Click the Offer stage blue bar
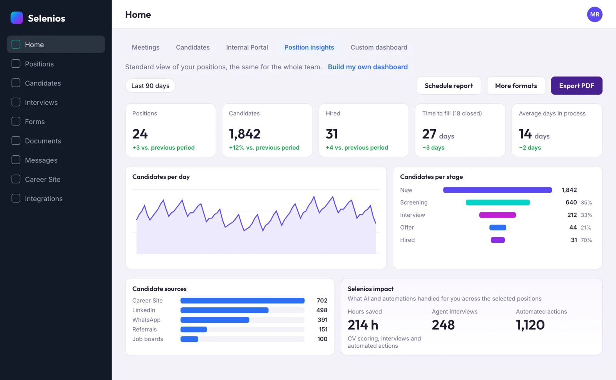This screenshot has width=616, height=380. 498,227
